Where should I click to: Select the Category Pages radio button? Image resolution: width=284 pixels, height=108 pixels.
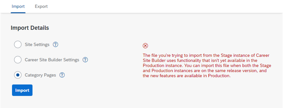[18, 75]
